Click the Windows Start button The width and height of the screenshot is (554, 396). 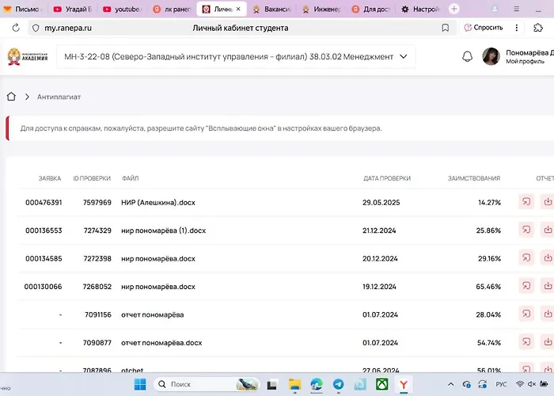(139, 384)
